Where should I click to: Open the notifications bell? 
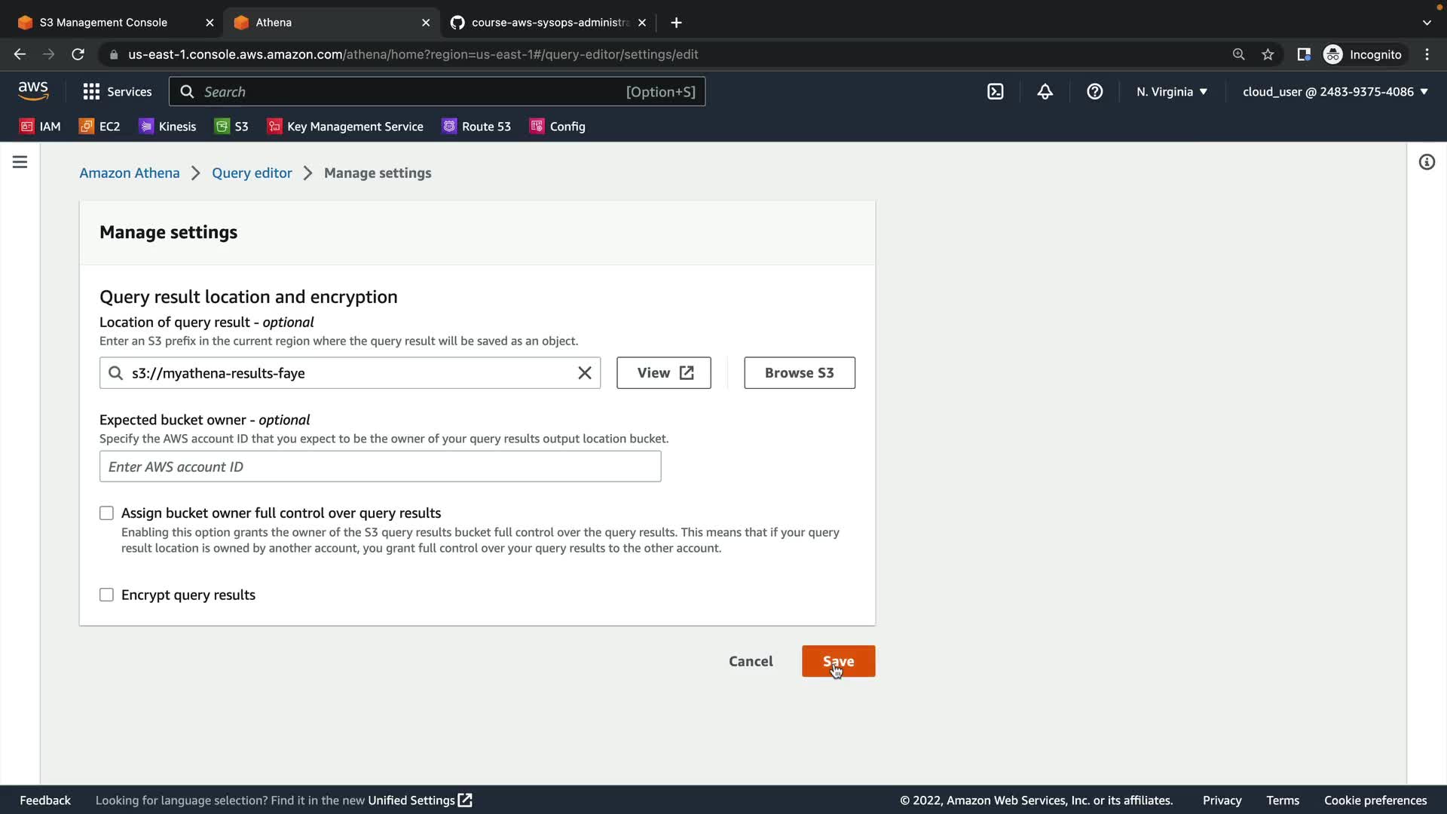point(1045,91)
